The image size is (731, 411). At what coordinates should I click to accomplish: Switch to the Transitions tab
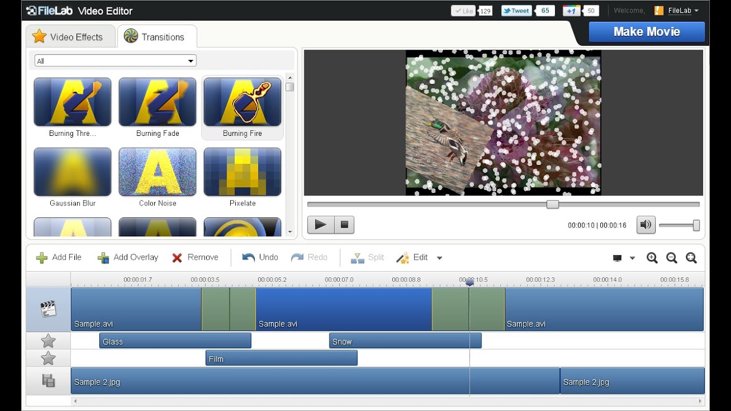coord(156,37)
